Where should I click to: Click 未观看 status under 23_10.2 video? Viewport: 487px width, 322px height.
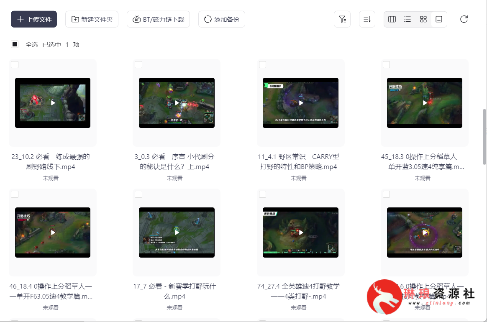coord(51,178)
